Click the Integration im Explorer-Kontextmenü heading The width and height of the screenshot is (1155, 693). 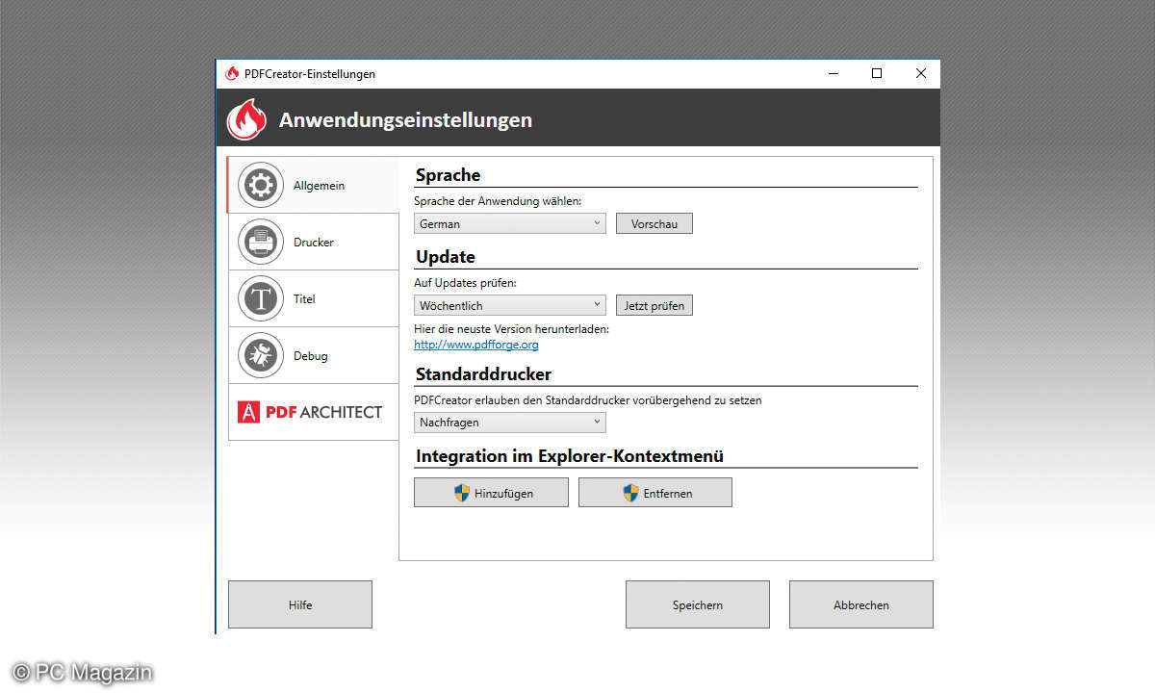tap(570, 456)
